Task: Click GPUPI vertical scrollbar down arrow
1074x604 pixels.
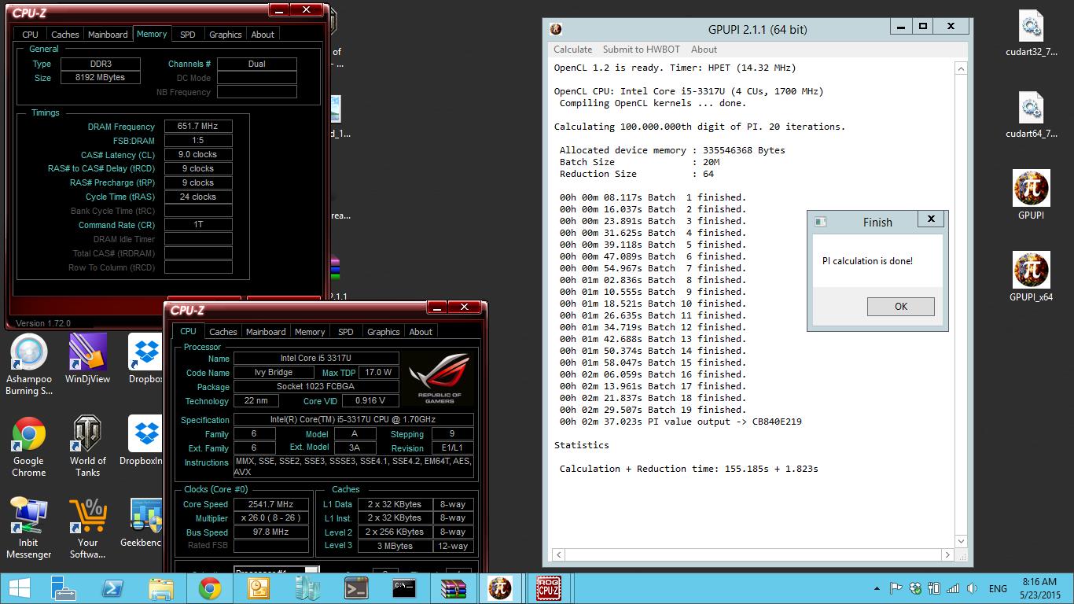Action: coord(961,541)
